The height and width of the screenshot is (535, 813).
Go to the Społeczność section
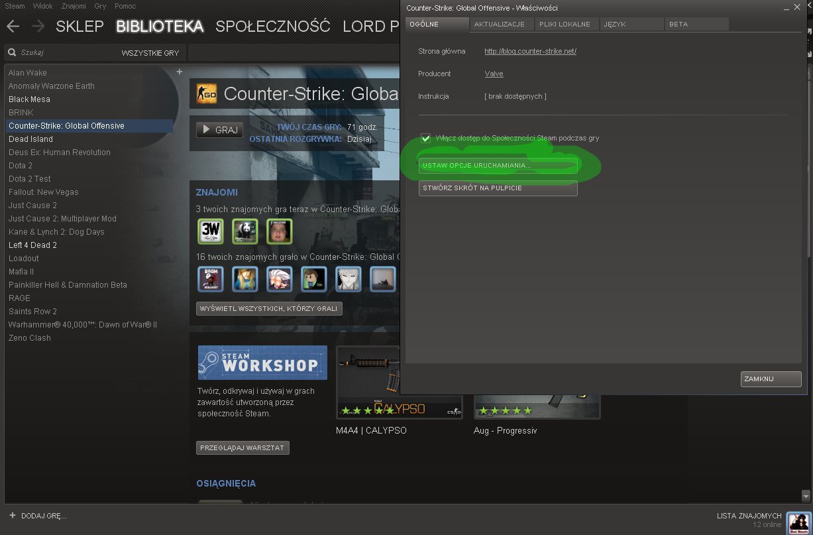273,27
